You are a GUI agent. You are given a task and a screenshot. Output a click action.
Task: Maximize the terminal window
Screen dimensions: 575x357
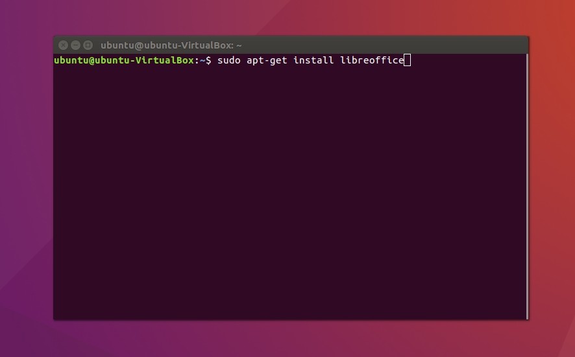pyautogui.click(x=88, y=45)
